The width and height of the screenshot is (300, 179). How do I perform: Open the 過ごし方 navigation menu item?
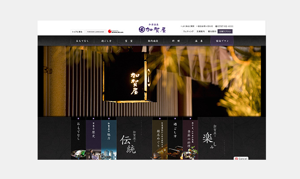pyautogui.click(x=106, y=41)
